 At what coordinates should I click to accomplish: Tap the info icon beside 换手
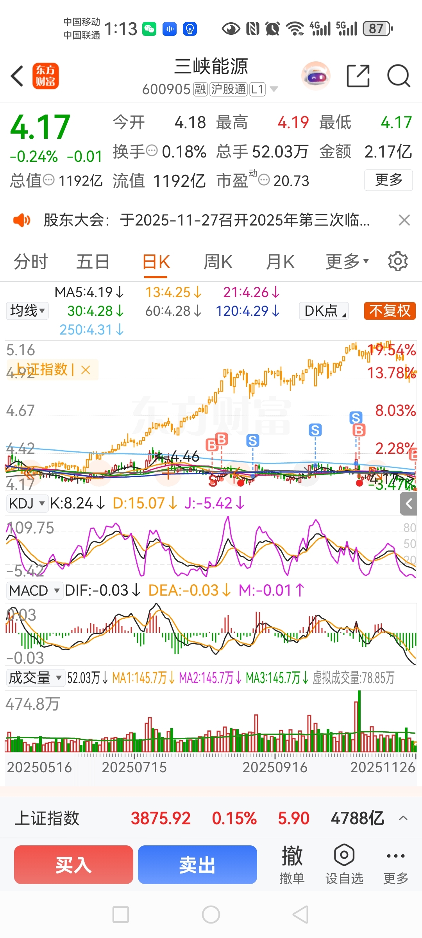152,150
